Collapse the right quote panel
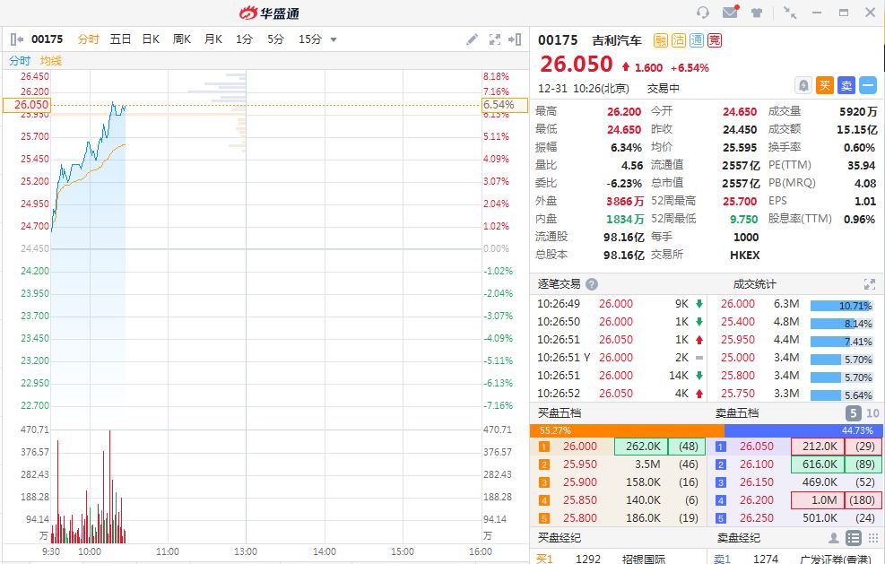 tap(515, 39)
